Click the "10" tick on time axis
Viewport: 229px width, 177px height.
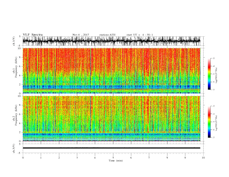[203, 158]
